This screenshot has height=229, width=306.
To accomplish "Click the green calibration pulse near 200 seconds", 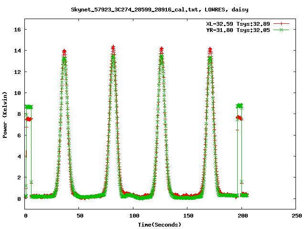I will tap(240, 106).
